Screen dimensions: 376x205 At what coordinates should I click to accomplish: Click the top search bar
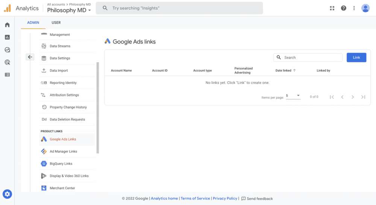click(x=179, y=8)
